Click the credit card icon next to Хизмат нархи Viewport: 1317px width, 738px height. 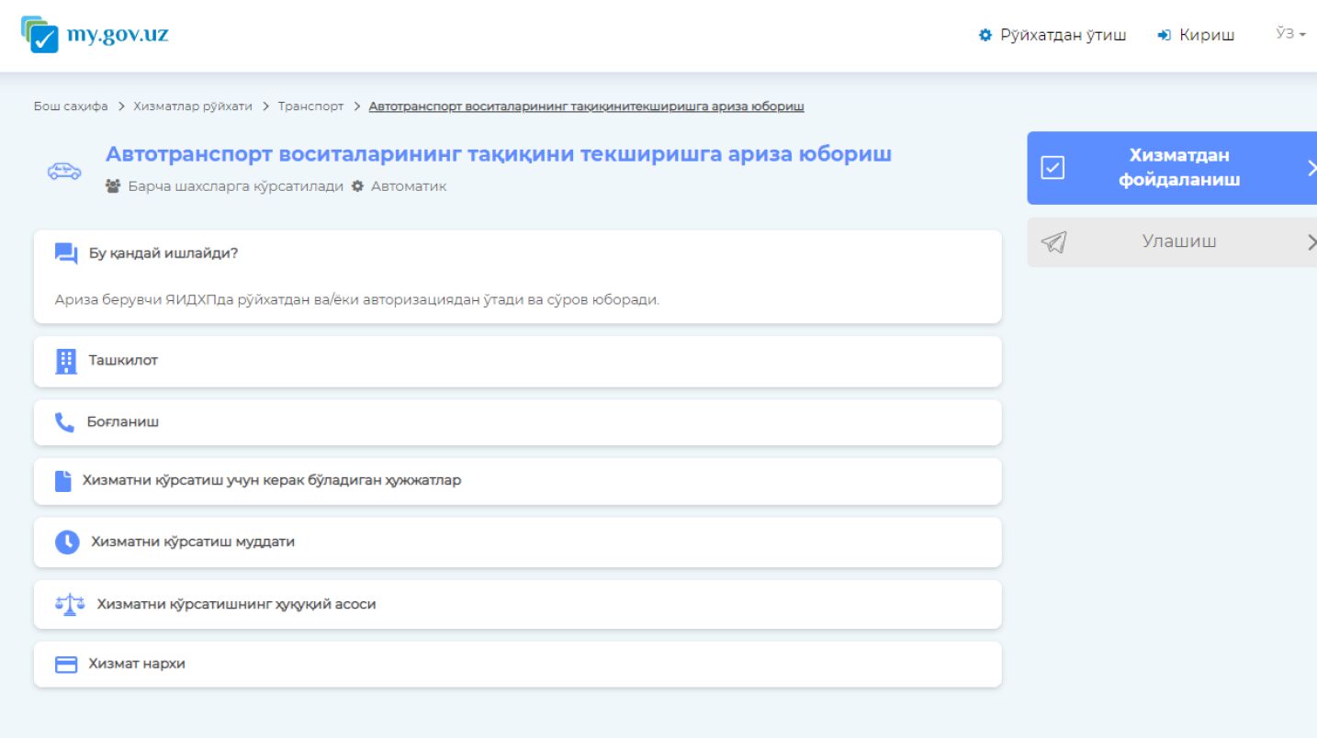point(66,665)
